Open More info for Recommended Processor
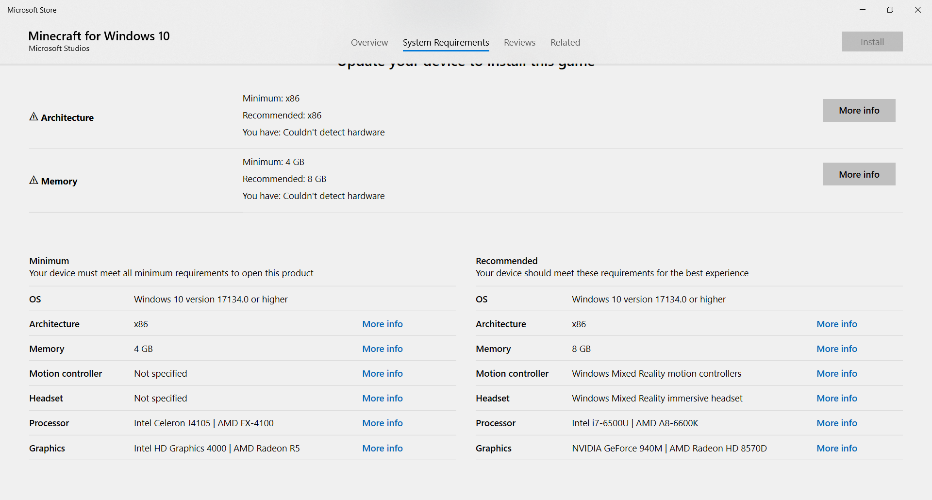This screenshot has width=932, height=500. click(x=837, y=423)
